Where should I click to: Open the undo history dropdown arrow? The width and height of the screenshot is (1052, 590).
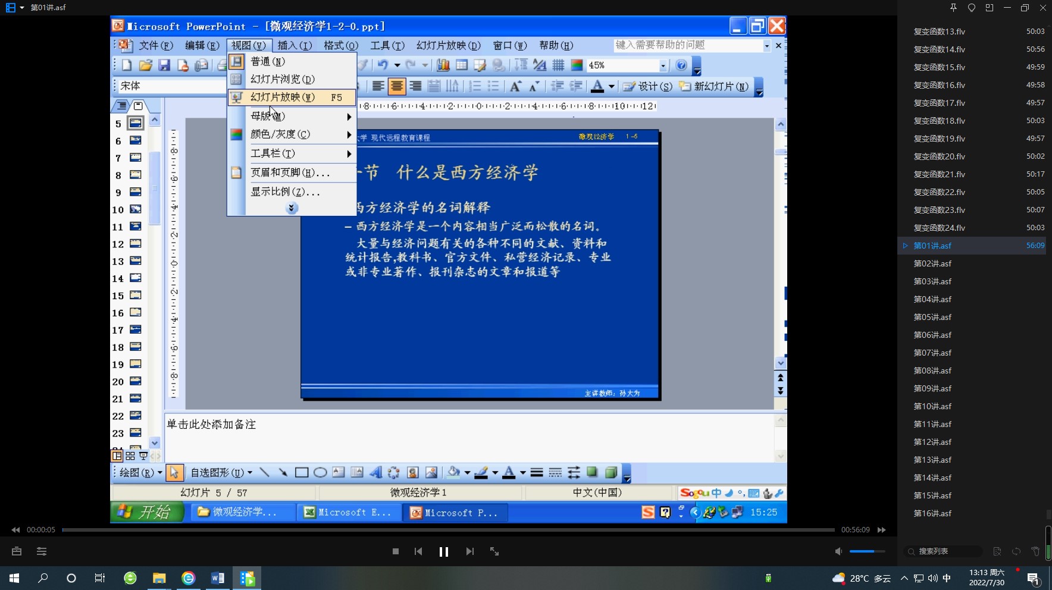[397, 65]
